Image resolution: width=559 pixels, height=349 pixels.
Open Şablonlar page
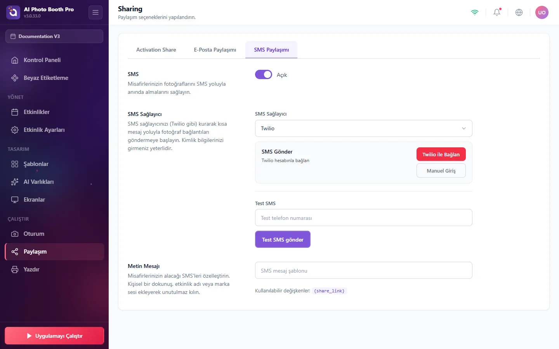click(54, 164)
